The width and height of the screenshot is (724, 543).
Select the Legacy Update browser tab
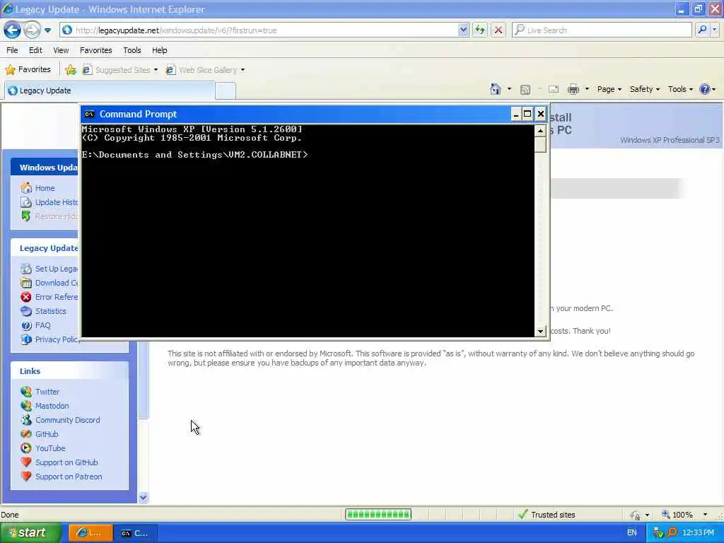(x=110, y=90)
